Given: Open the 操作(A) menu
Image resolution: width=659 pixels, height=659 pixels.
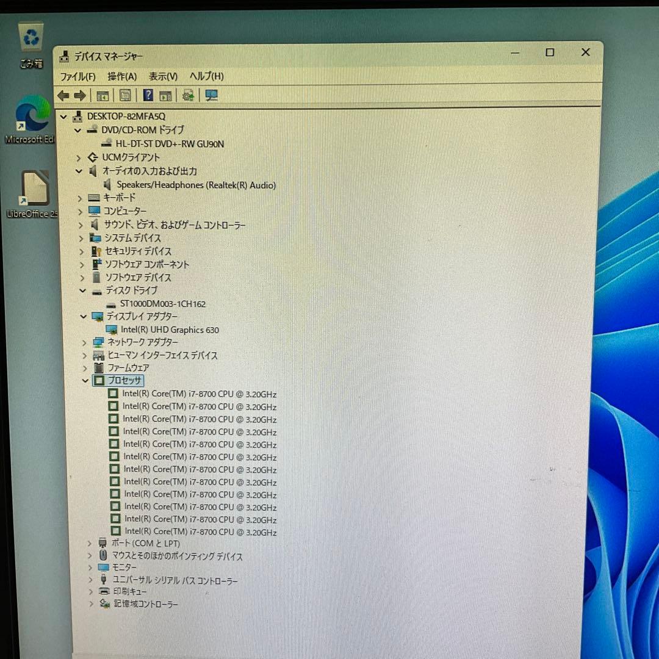Looking at the screenshot, I should [121, 77].
